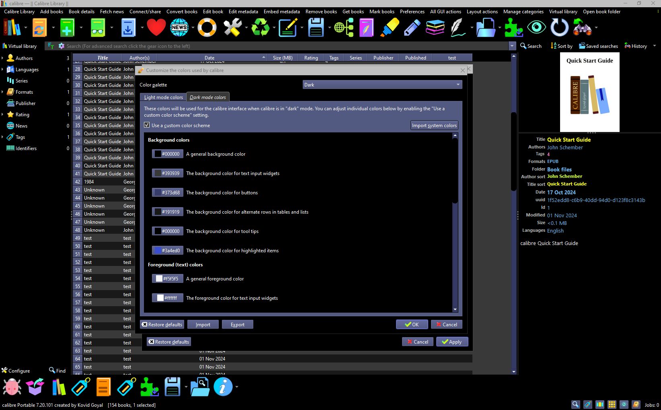The height and width of the screenshot is (410, 661).
Task: Click the red heart Donate icon
Action: click(156, 27)
